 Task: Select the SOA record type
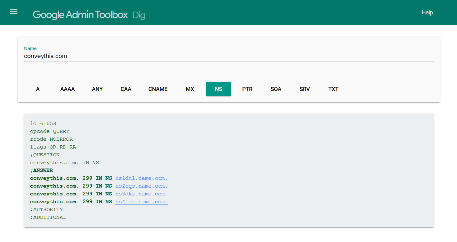tap(276, 89)
